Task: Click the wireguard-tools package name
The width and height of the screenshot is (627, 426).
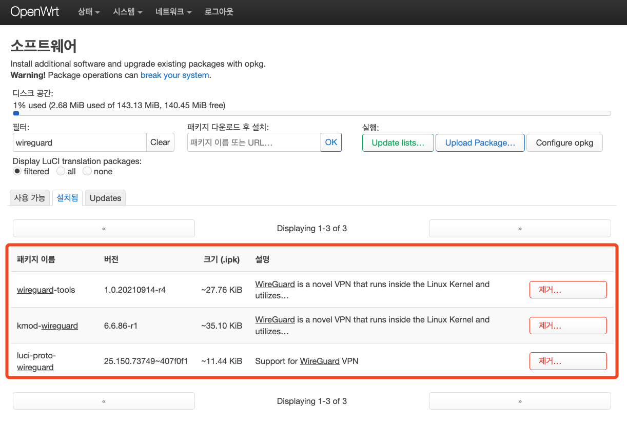Action: click(x=46, y=290)
